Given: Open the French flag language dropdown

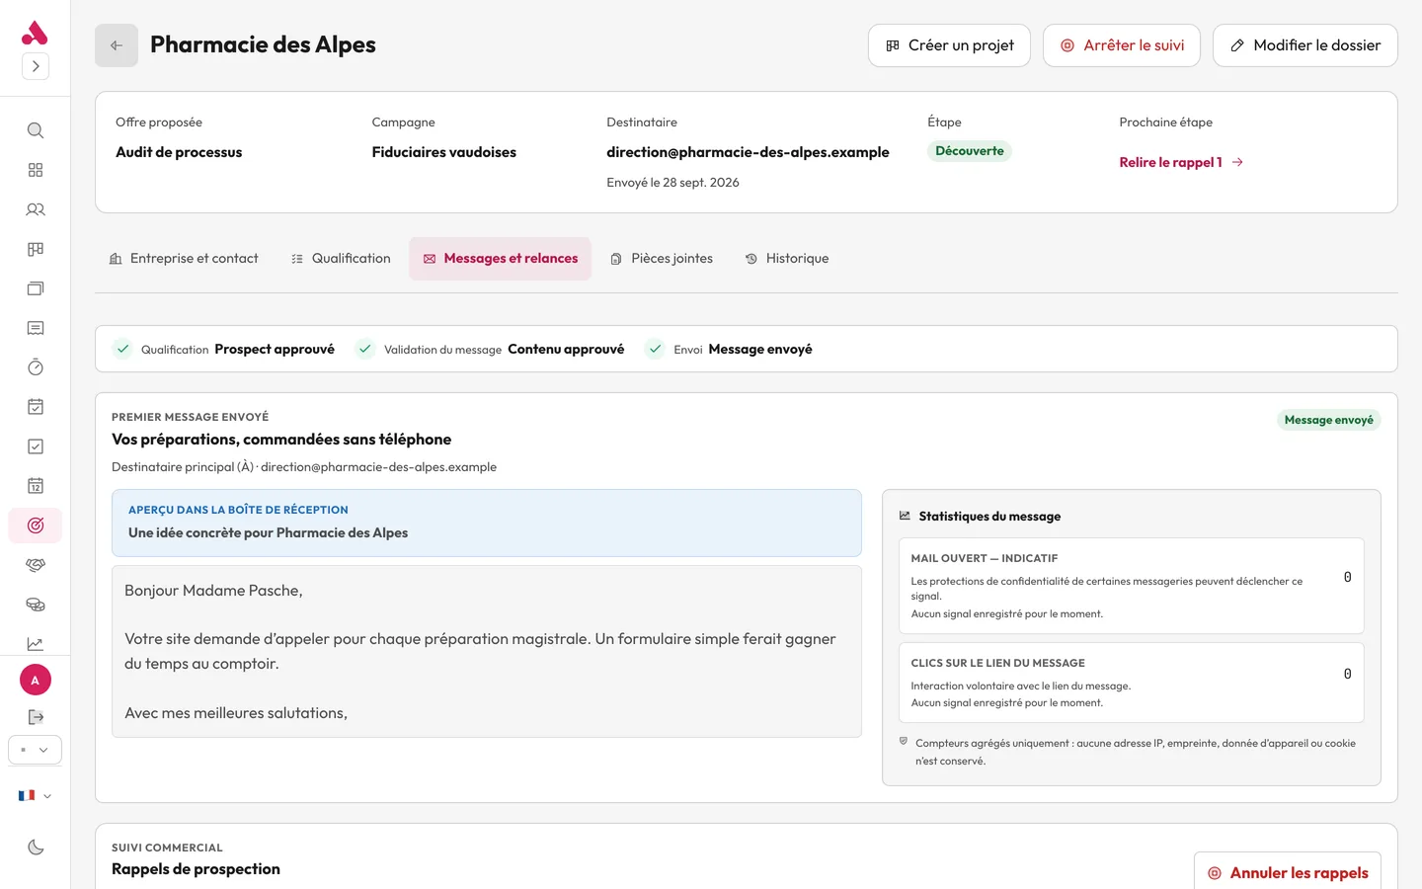Looking at the screenshot, I should tap(35, 795).
